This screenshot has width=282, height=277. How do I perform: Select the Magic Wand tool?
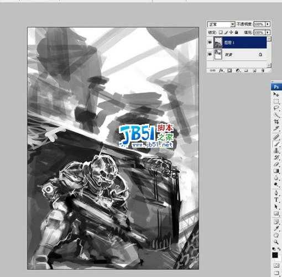tap(276, 115)
